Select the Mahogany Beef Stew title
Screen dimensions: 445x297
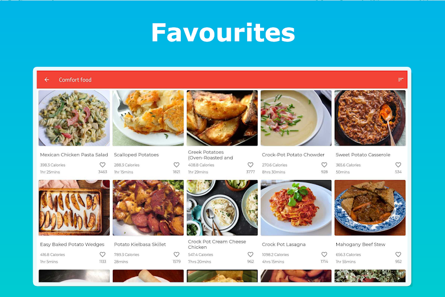click(x=360, y=244)
